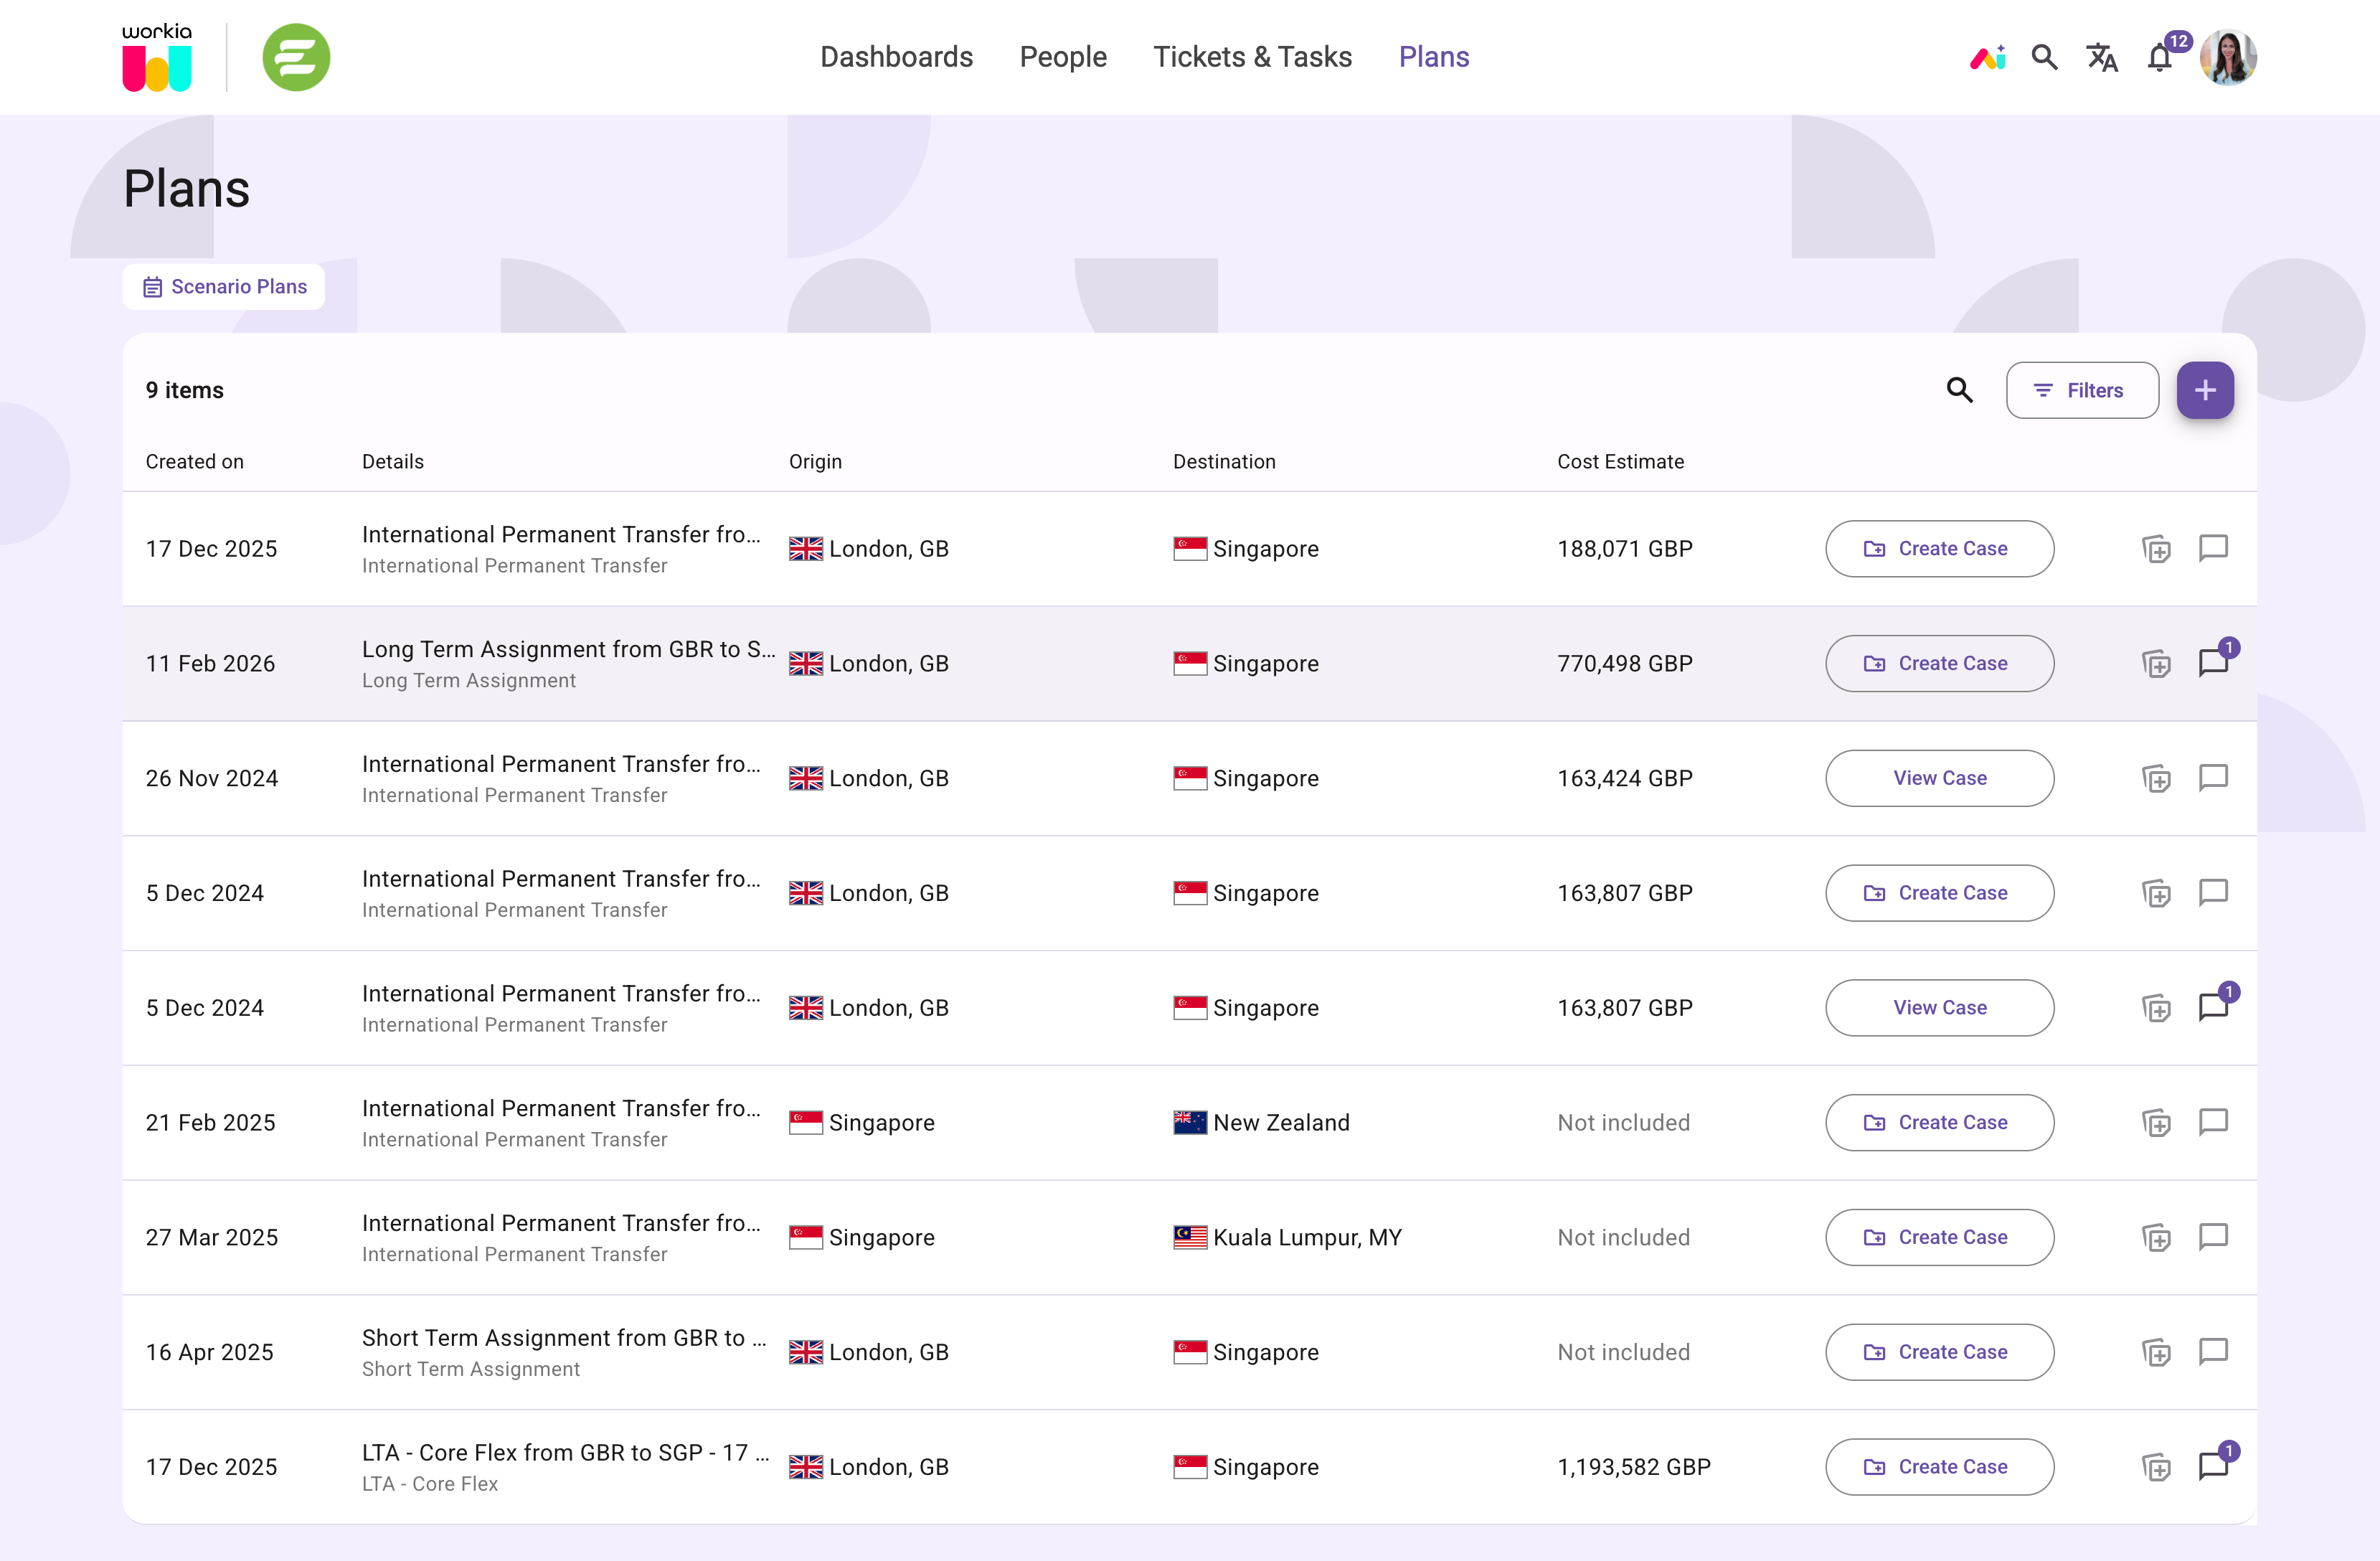Open the notifications bell with 12 alerts

coord(2159,57)
